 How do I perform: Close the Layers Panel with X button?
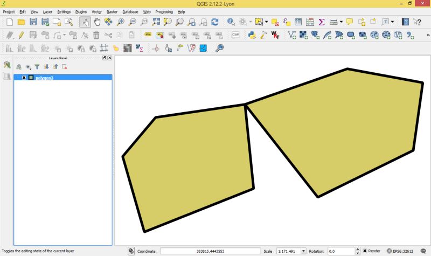(x=110, y=58)
